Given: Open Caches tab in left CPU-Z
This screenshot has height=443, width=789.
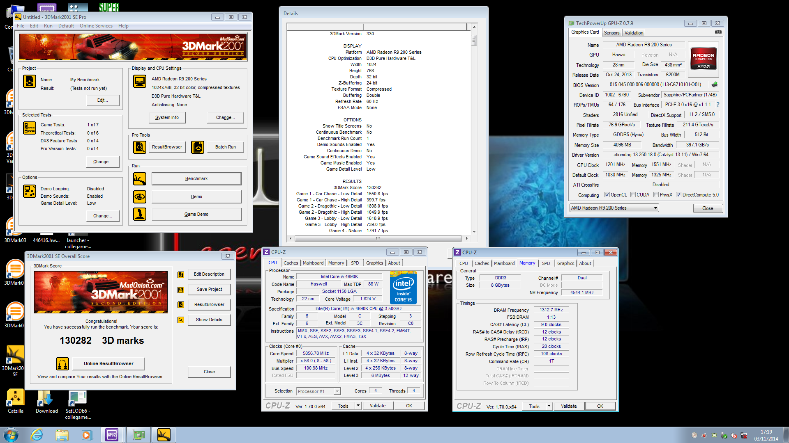Looking at the screenshot, I should pos(291,263).
